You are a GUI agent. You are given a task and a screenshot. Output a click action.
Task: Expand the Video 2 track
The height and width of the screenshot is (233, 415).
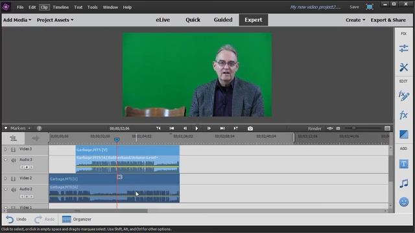tap(6, 179)
